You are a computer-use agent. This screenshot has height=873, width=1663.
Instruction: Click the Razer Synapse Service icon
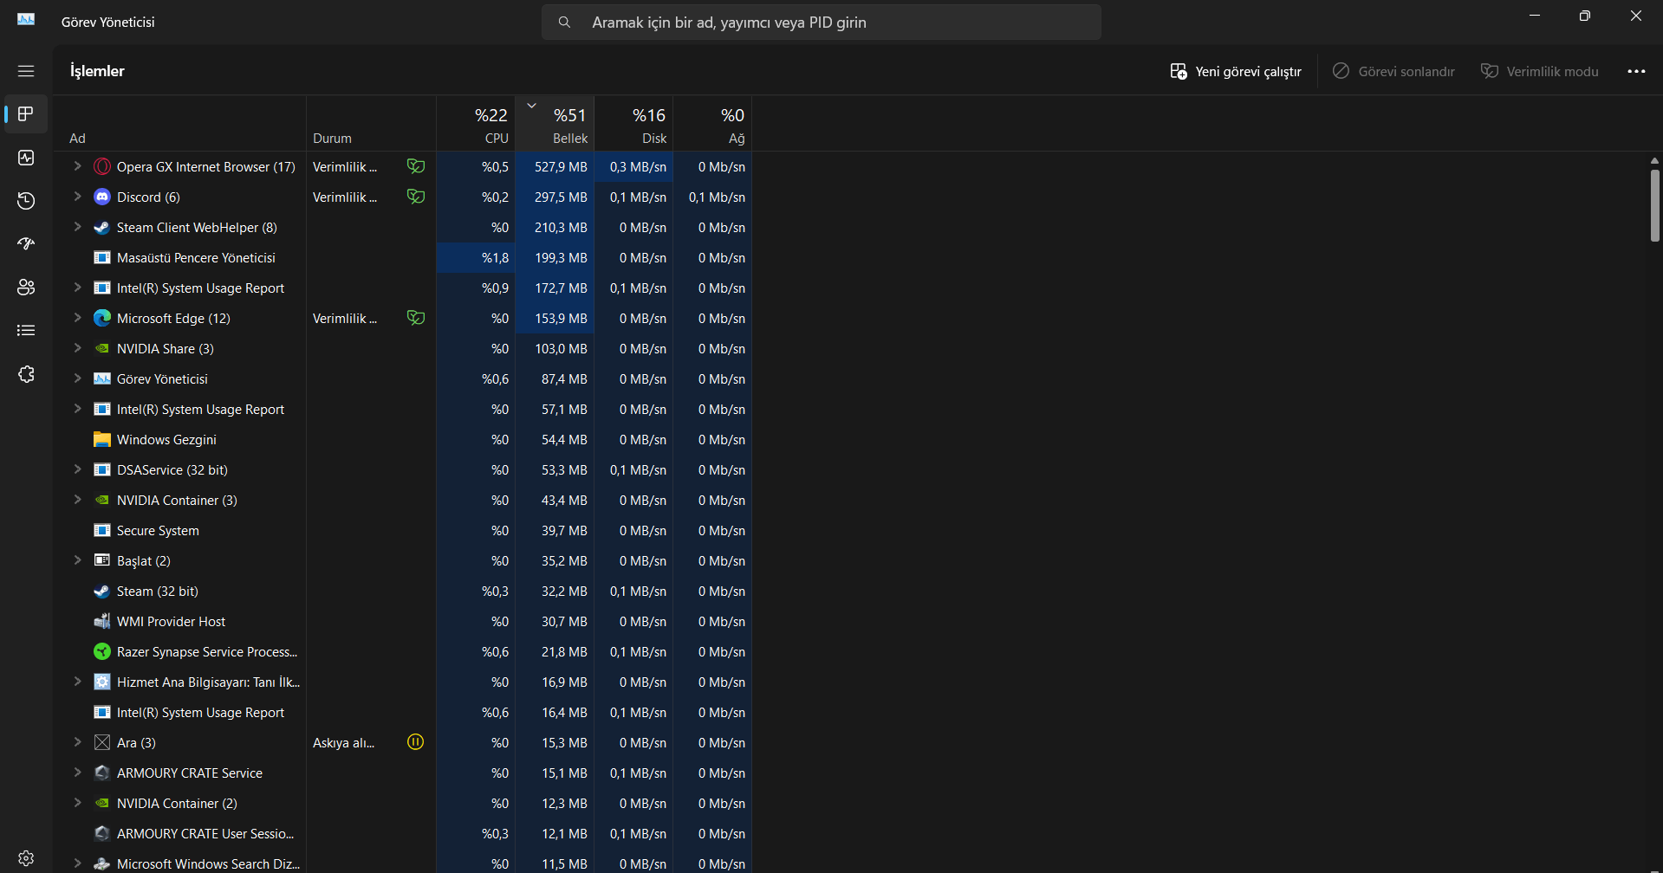pos(102,651)
